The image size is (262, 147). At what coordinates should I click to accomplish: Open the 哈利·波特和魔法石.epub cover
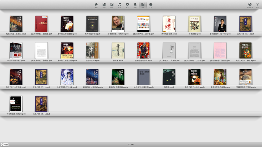[143, 77]
